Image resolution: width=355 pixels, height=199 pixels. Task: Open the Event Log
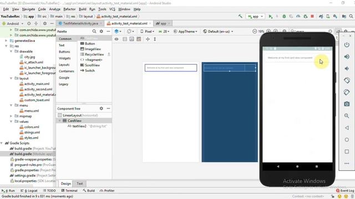pyautogui.click(x=345, y=191)
